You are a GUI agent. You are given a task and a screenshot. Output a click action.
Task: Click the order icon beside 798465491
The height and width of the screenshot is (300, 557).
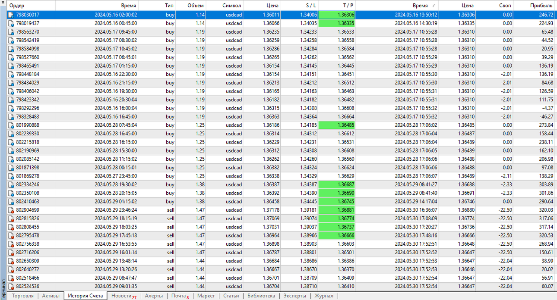click(11, 66)
